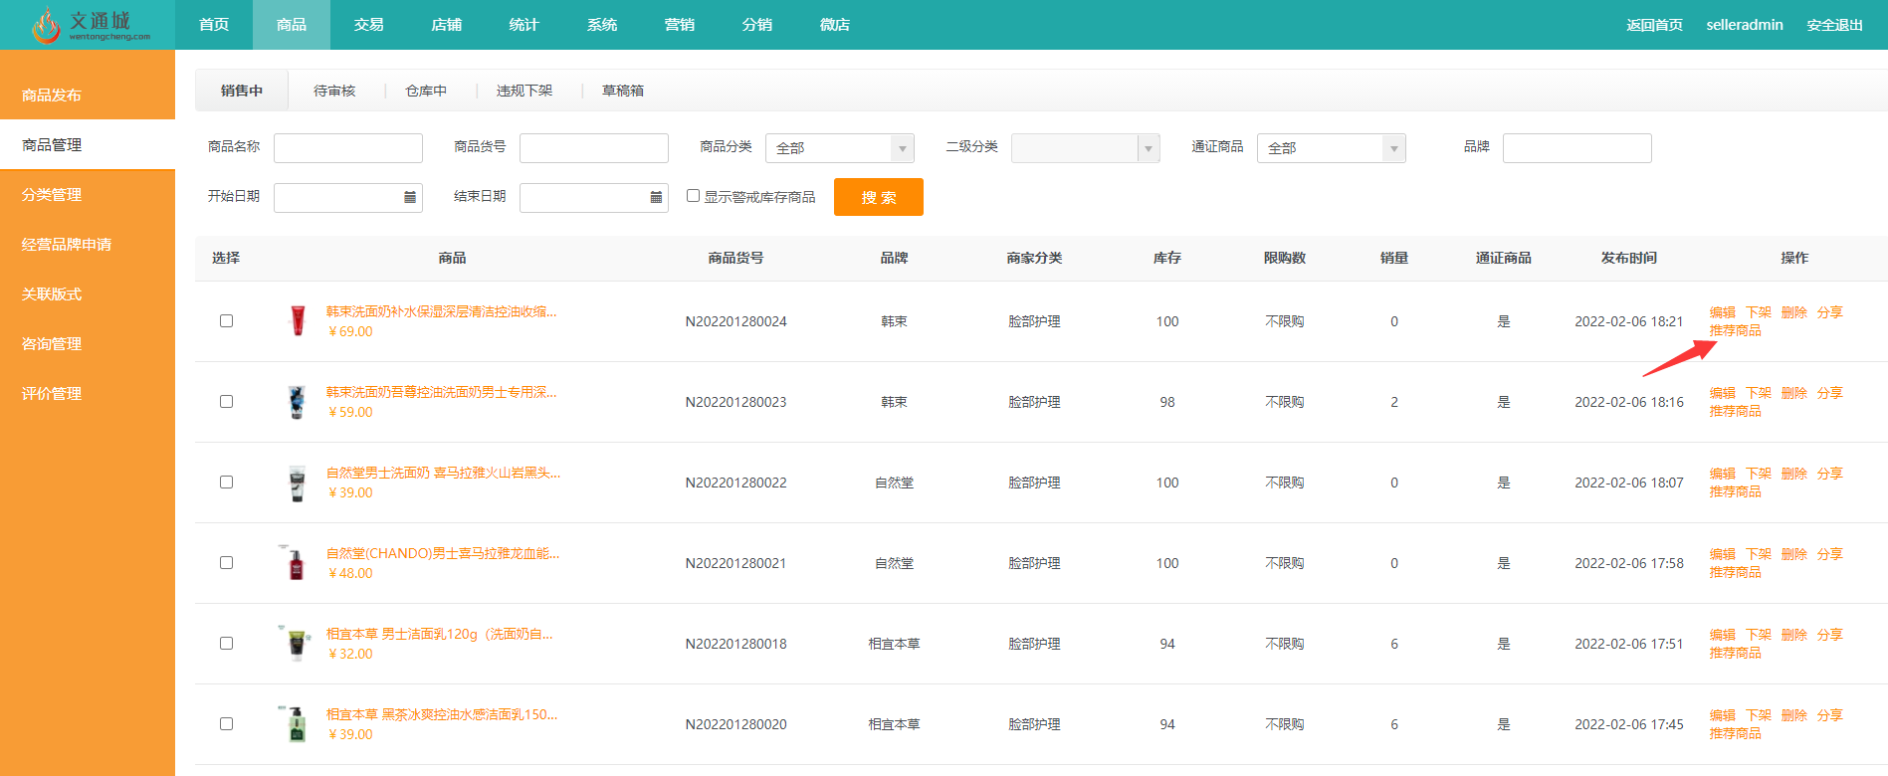Switch to the 销售中 tab
This screenshot has height=776, width=1888.
coord(242,91)
